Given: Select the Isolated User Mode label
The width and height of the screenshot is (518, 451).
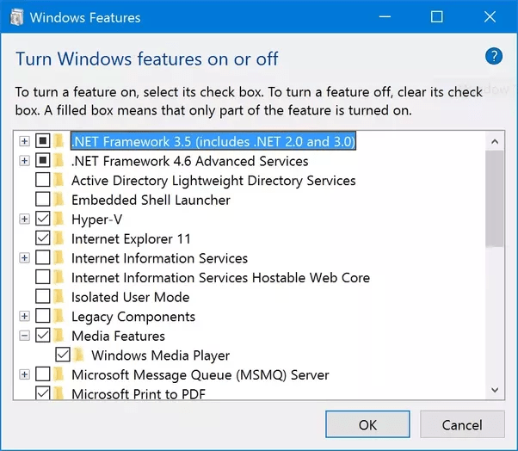Looking at the screenshot, I should [x=131, y=297].
